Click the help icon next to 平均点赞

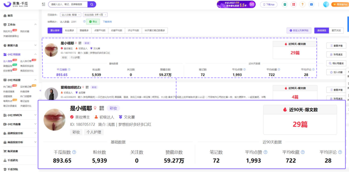coord(244,70)
